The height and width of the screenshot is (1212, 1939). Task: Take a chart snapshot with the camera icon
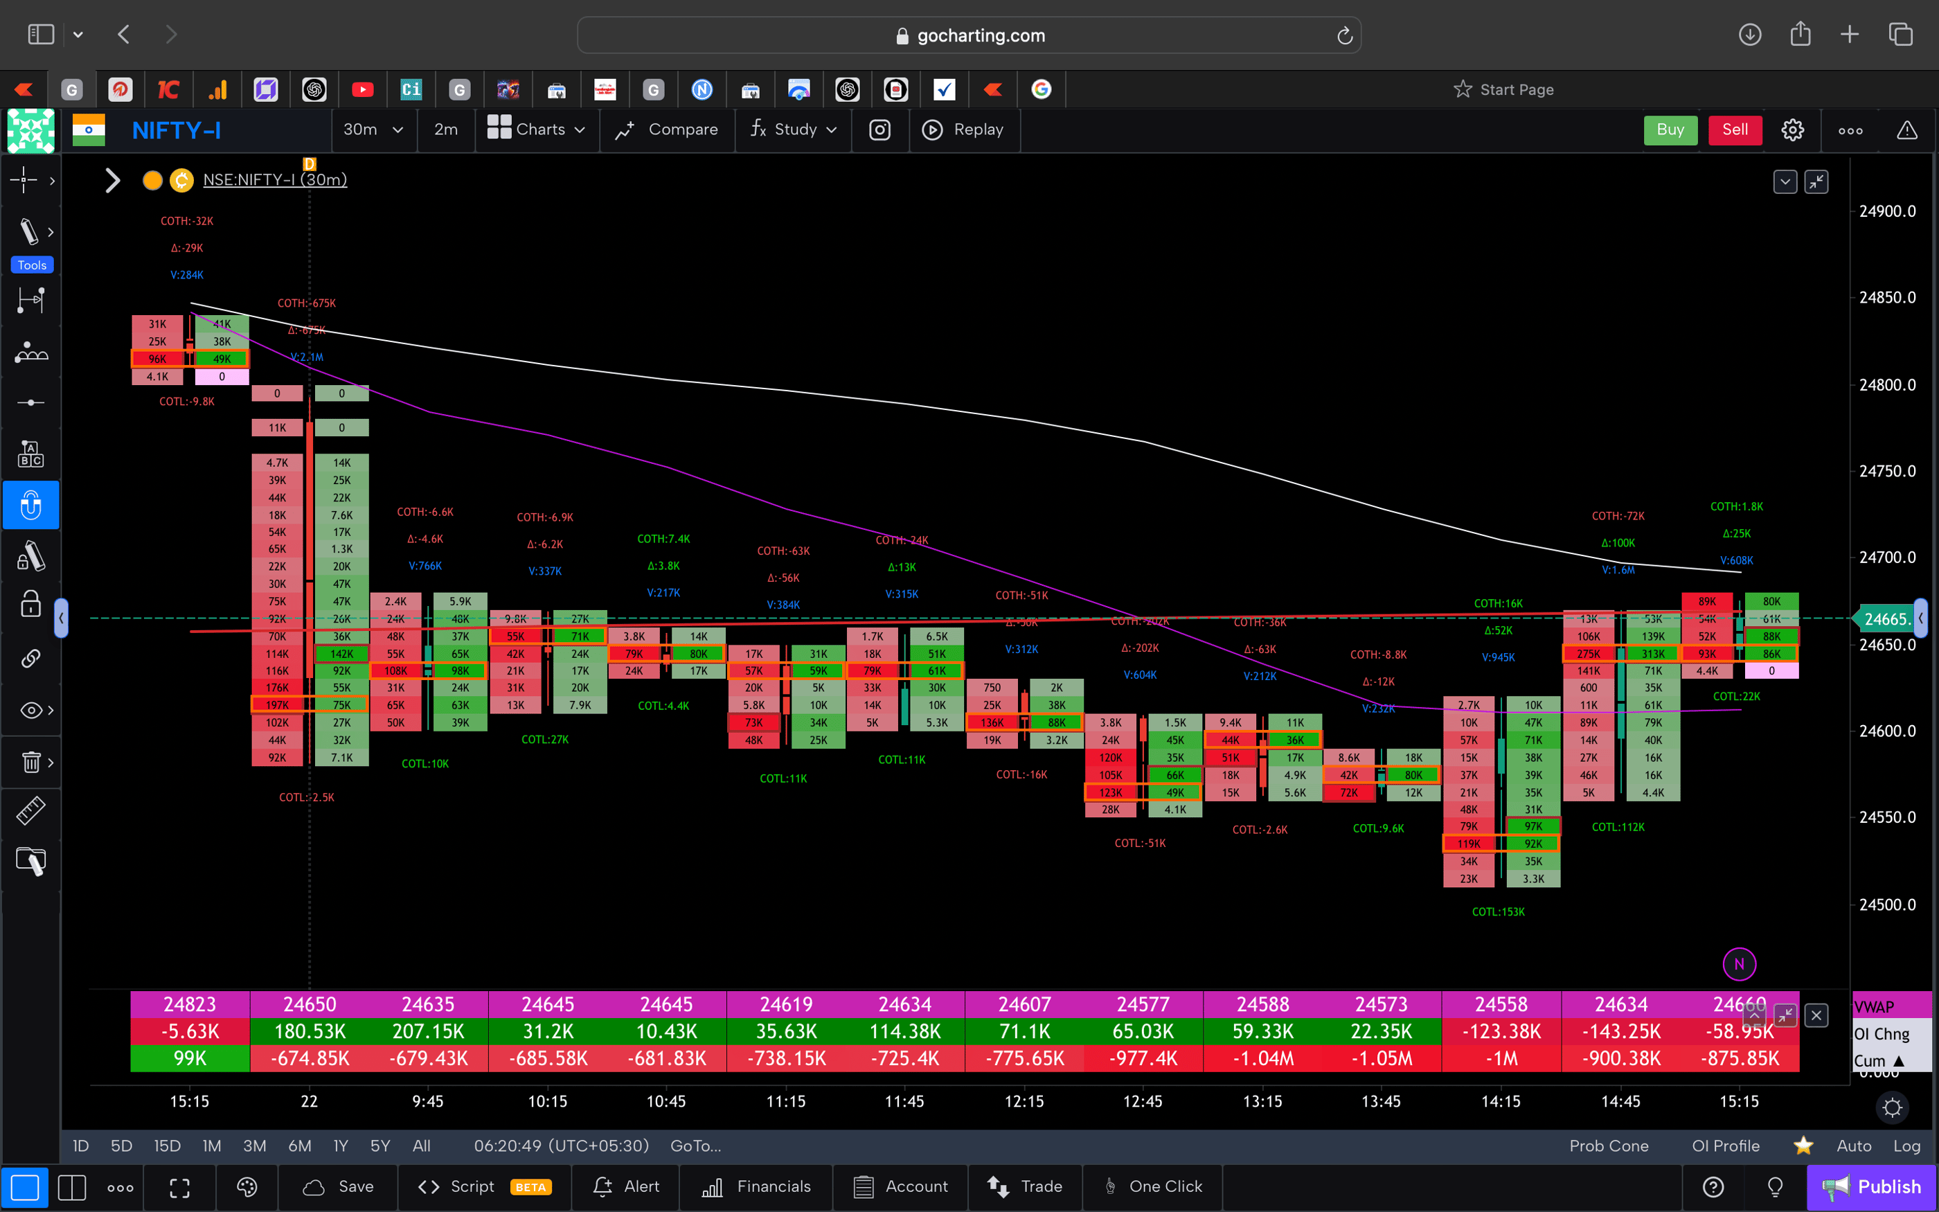[x=879, y=130]
